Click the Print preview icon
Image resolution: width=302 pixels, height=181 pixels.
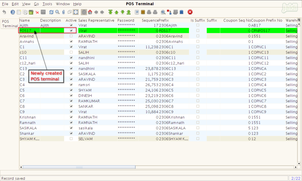pos(149,12)
